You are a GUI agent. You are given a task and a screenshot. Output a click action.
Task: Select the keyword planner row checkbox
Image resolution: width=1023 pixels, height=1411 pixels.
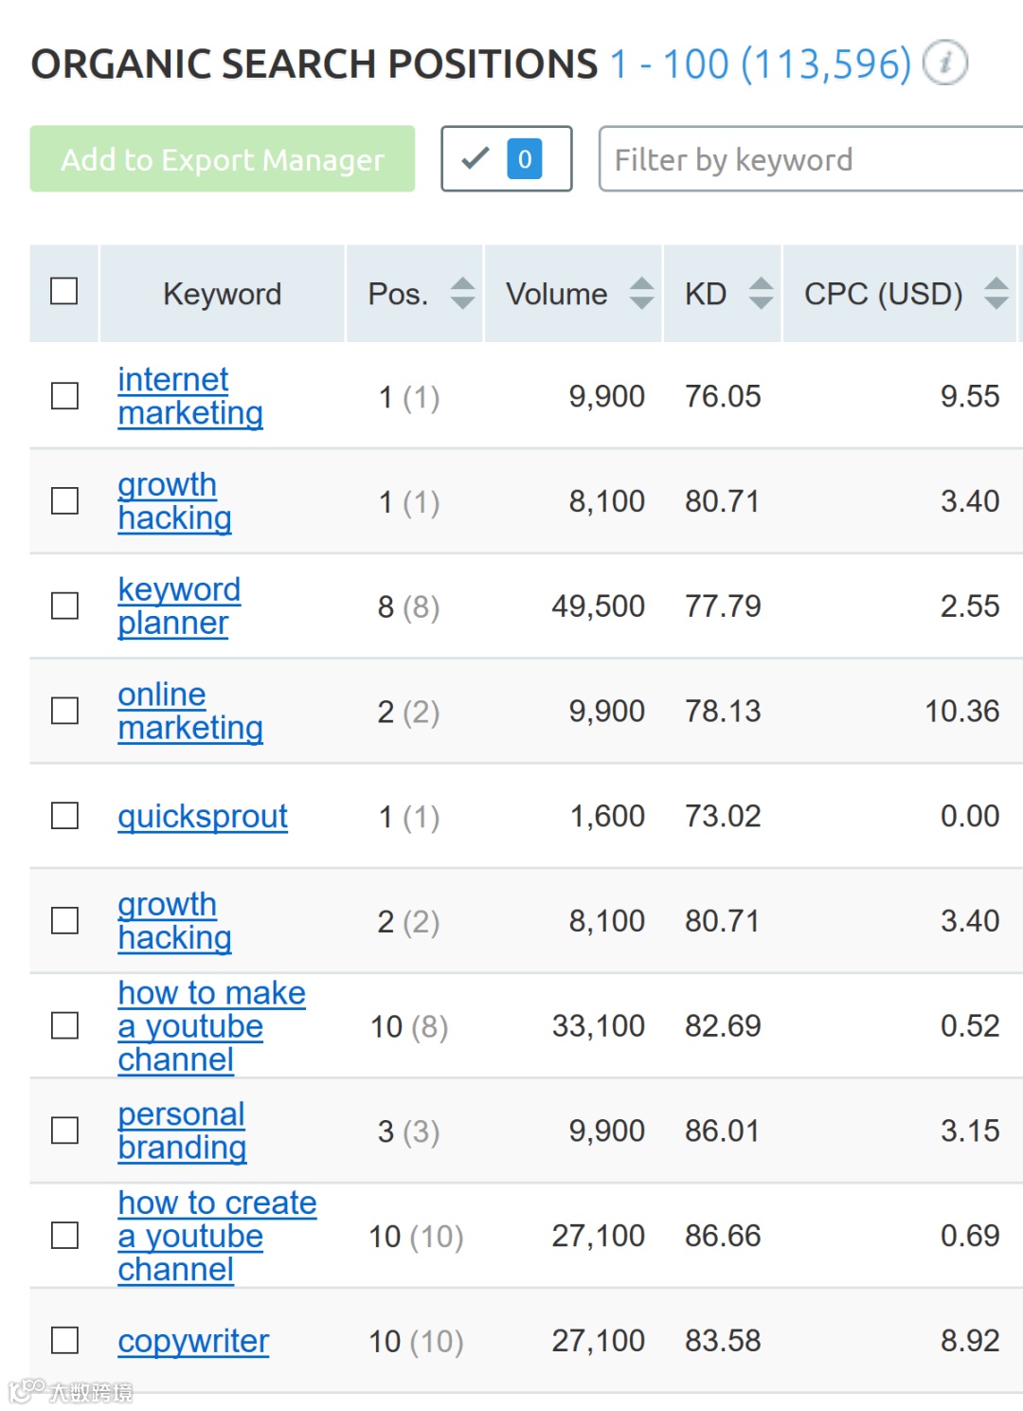[64, 606]
